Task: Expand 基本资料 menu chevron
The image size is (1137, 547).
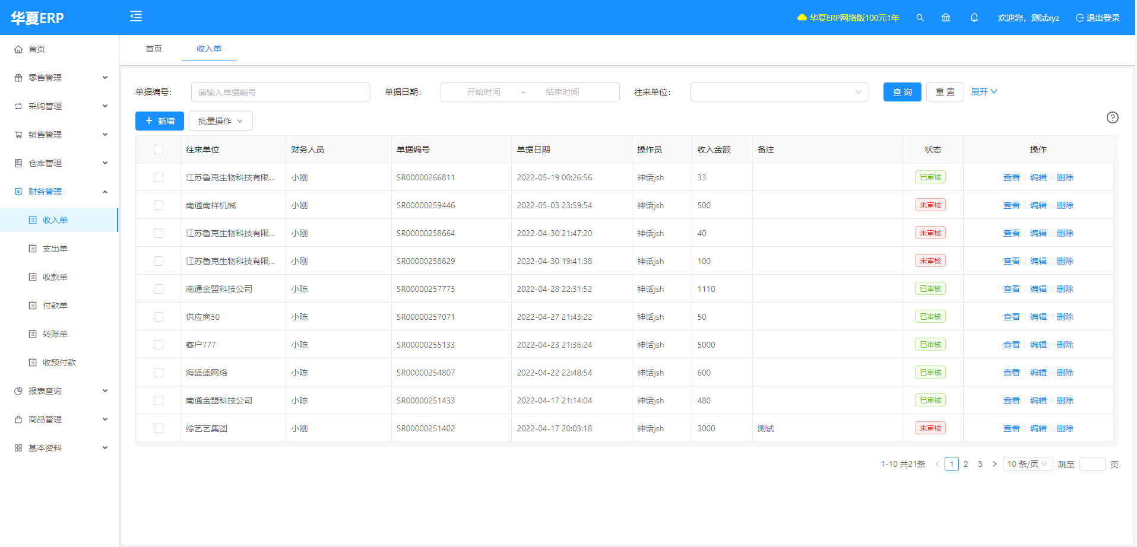Action: pyautogui.click(x=105, y=448)
